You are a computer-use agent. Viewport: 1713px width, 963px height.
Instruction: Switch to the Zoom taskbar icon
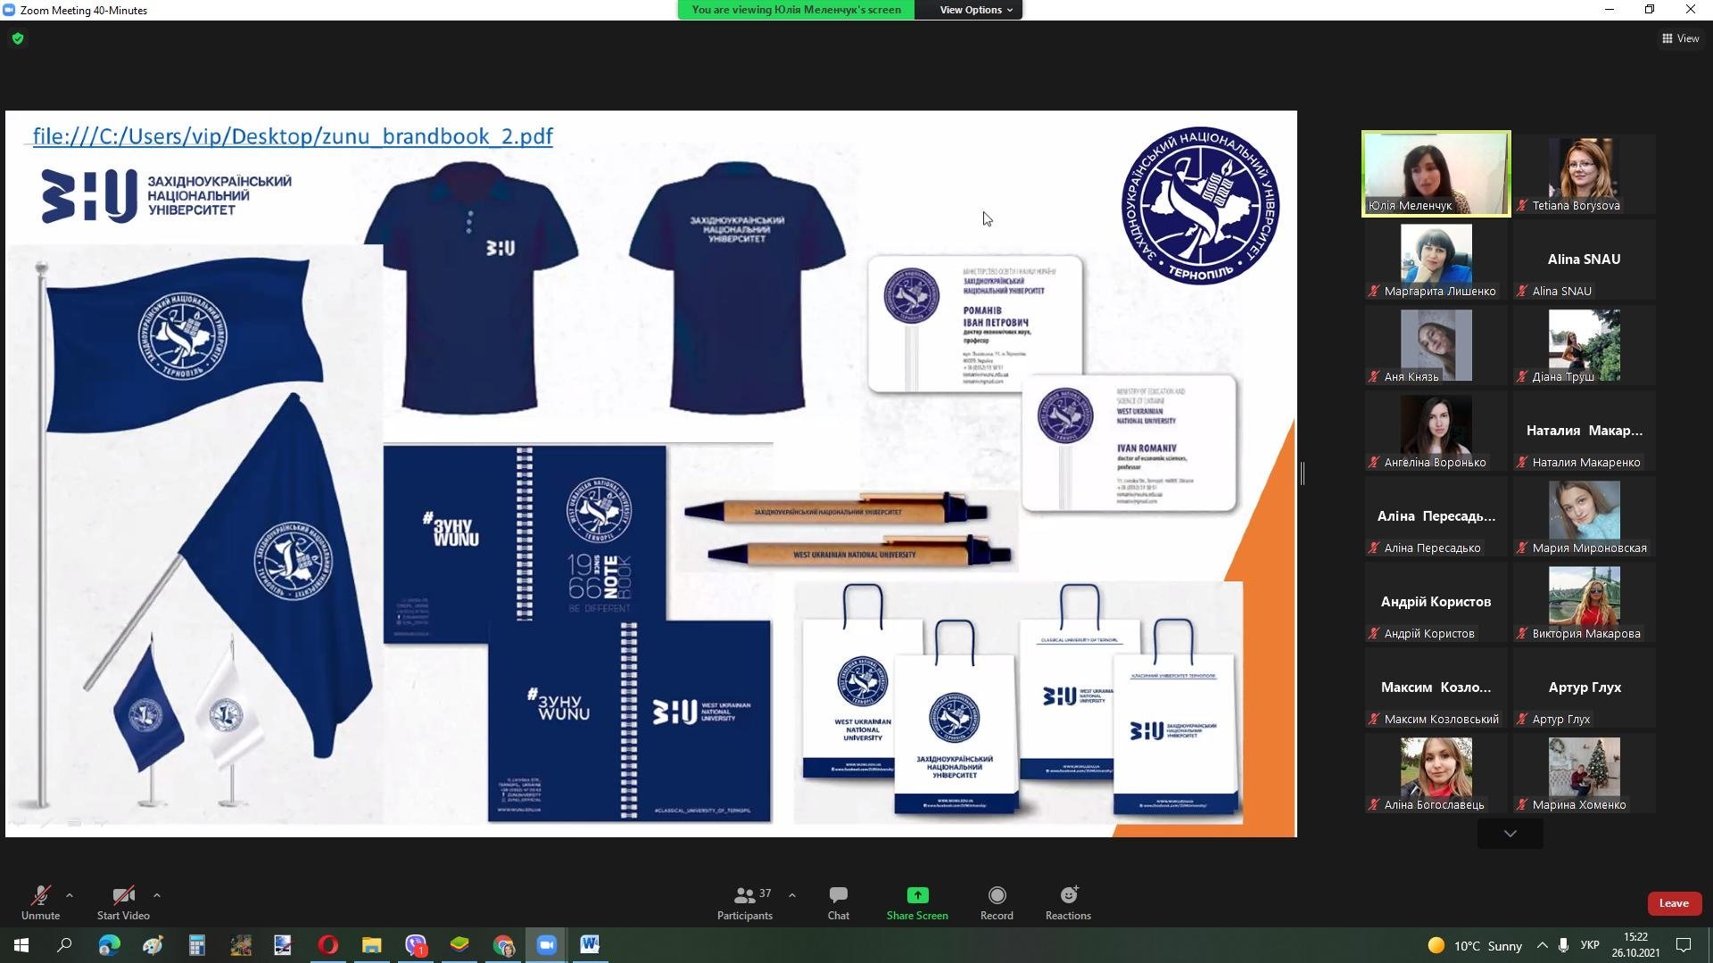coord(547,945)
